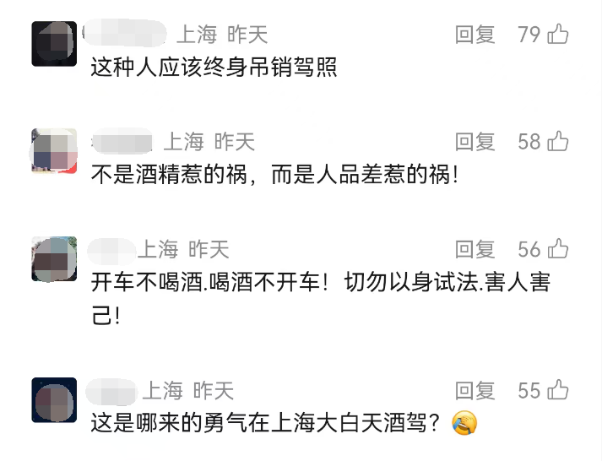Open avatar of the first commenter

[54, 44]
